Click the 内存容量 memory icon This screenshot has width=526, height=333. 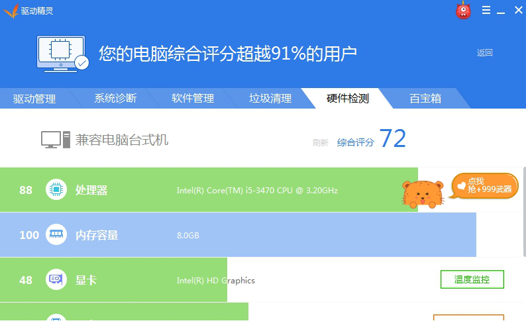pyautogui.click(x=56, y=234)
